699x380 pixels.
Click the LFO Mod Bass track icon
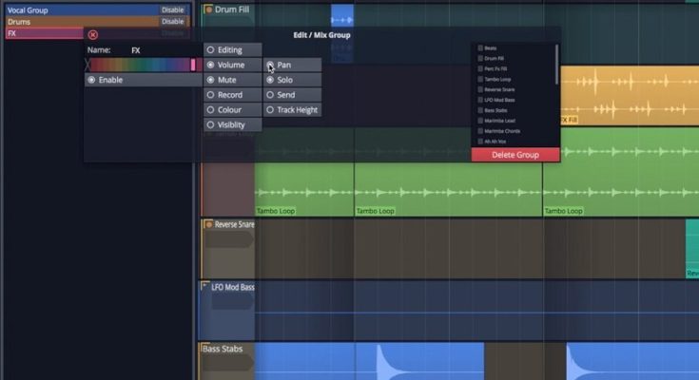[x=208, y=286]
